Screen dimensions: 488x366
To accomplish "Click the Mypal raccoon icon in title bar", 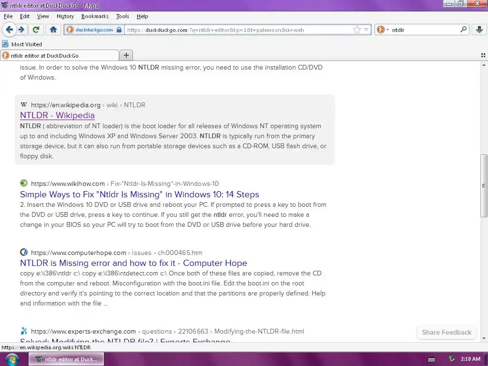I will (4, 5).
